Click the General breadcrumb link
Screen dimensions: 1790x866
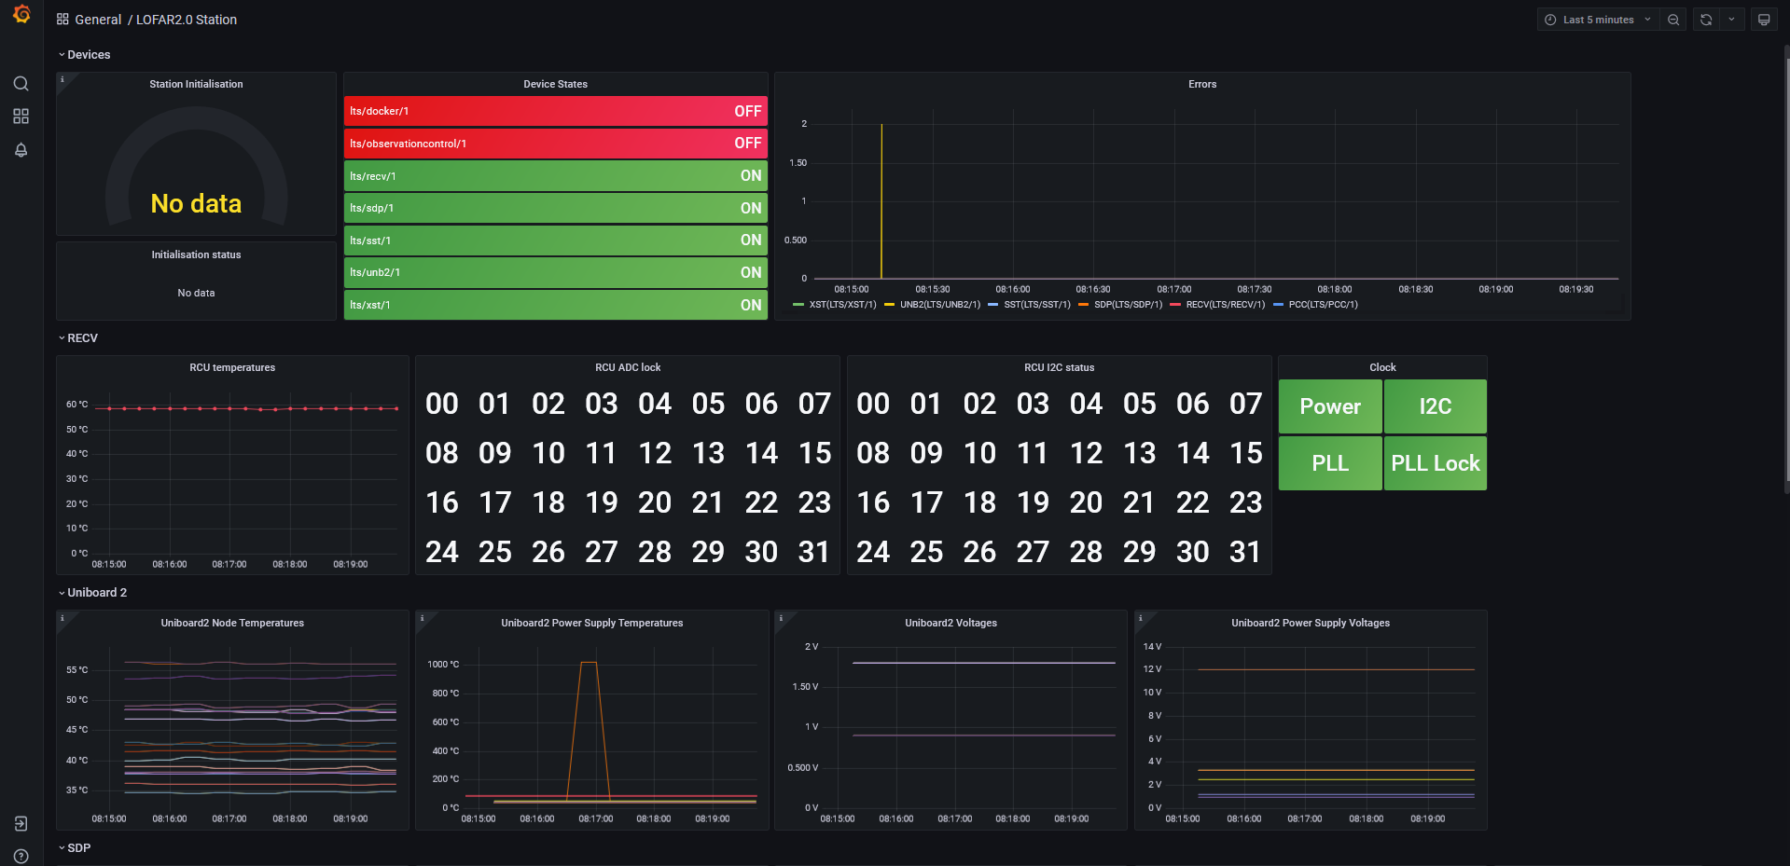pyautogui.click(x=98, y=20)
